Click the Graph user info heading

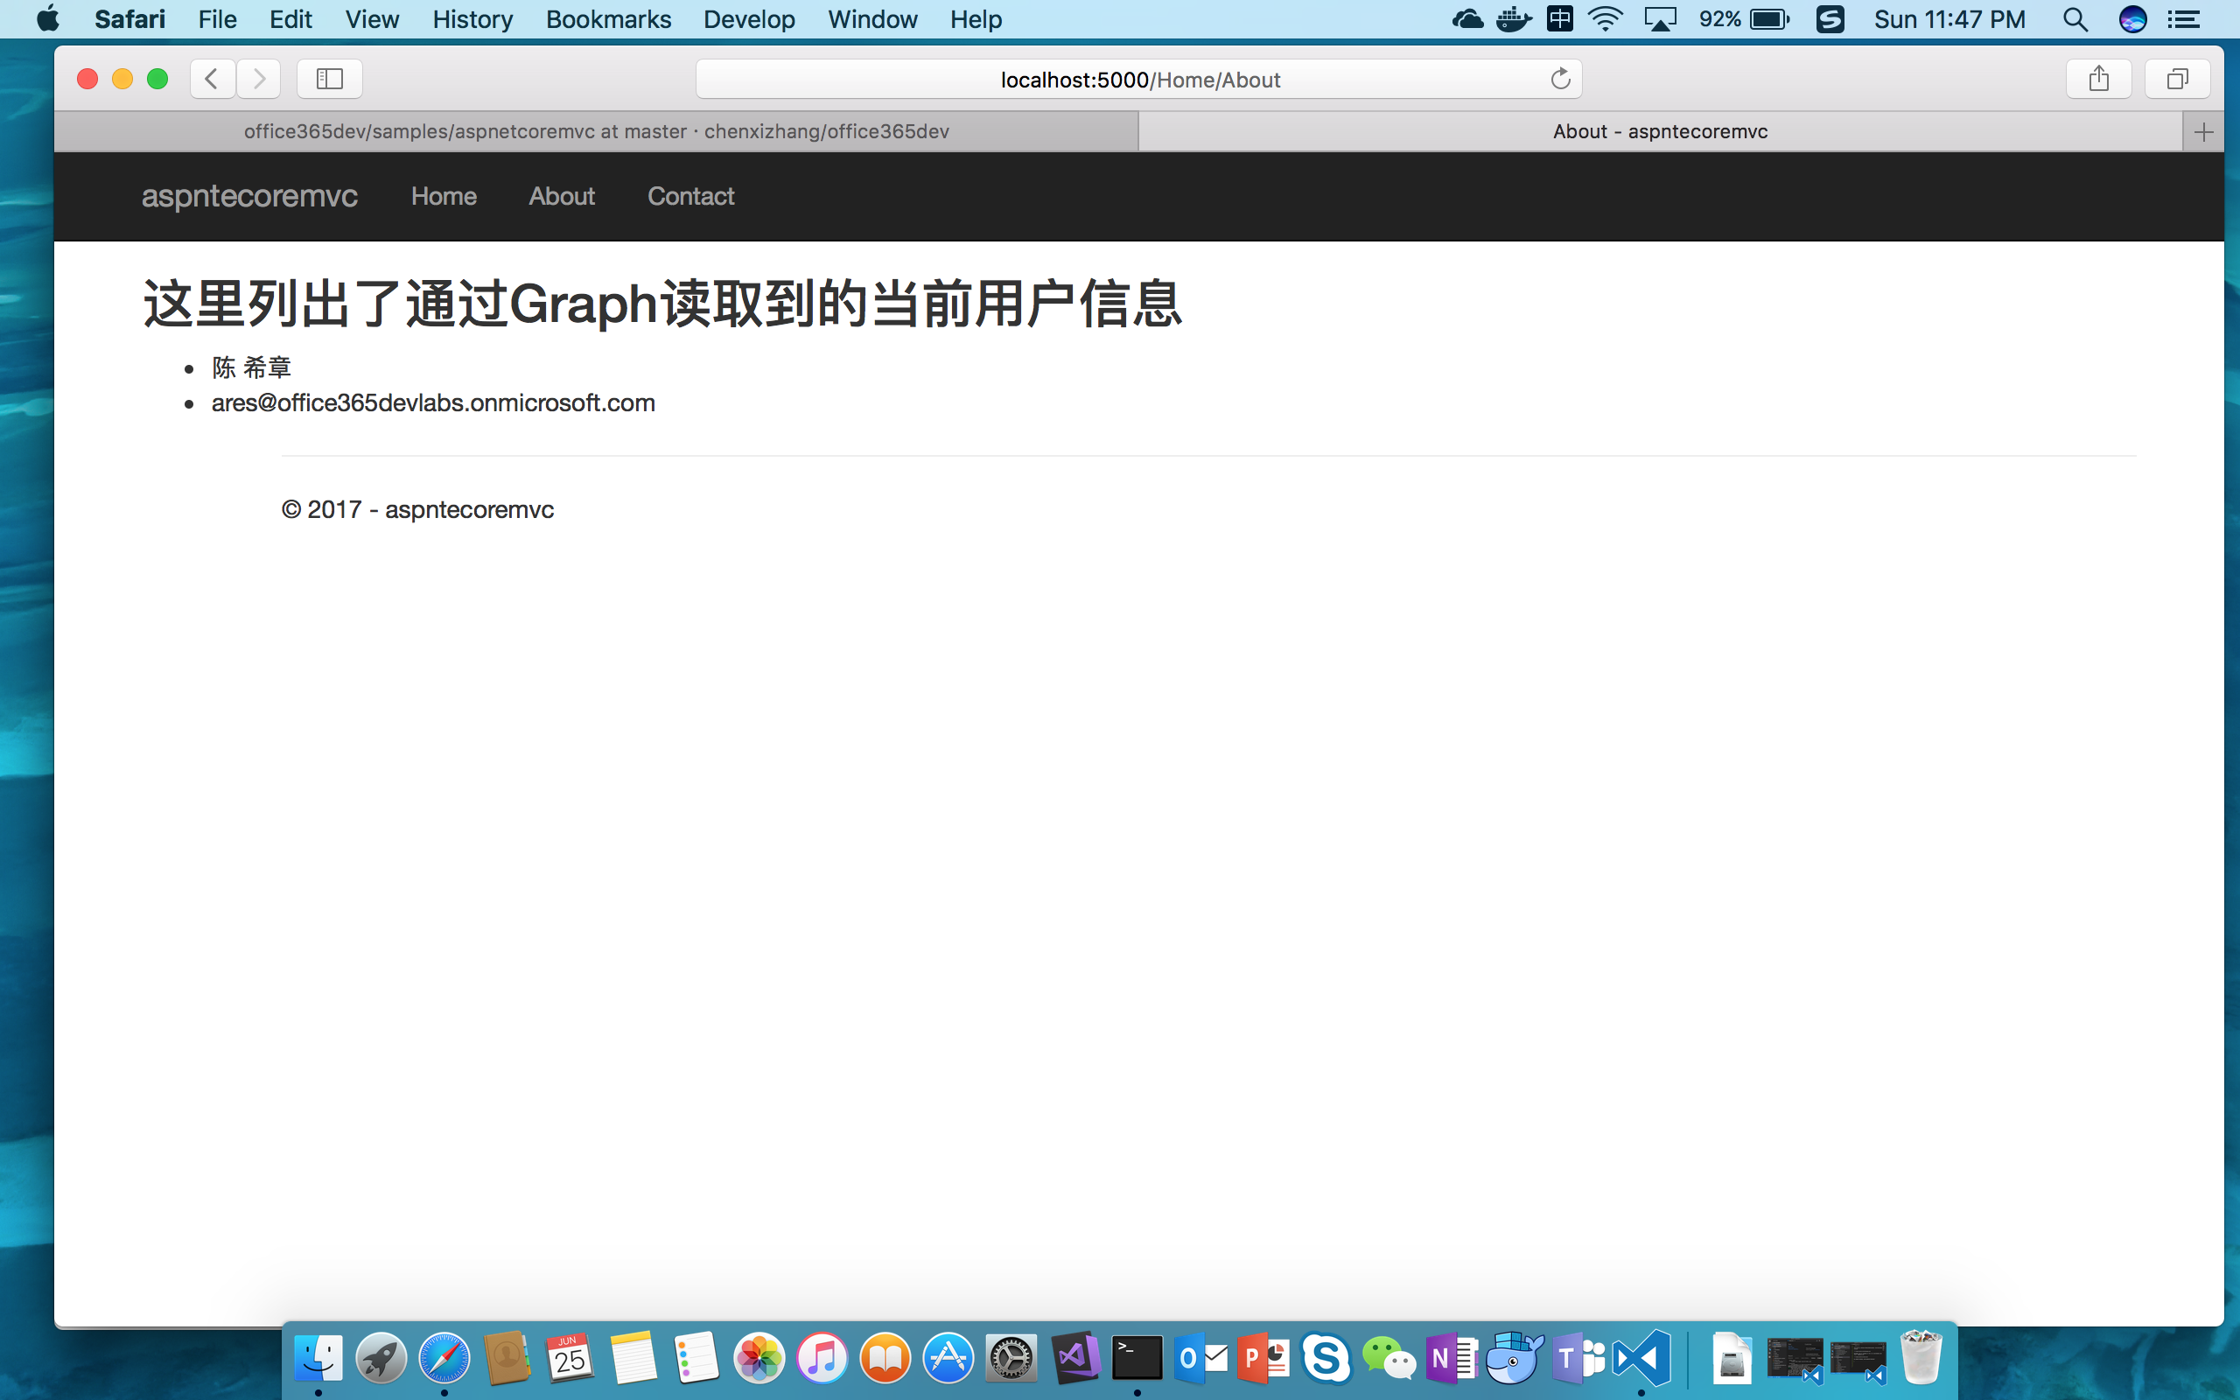coord(662,304)
